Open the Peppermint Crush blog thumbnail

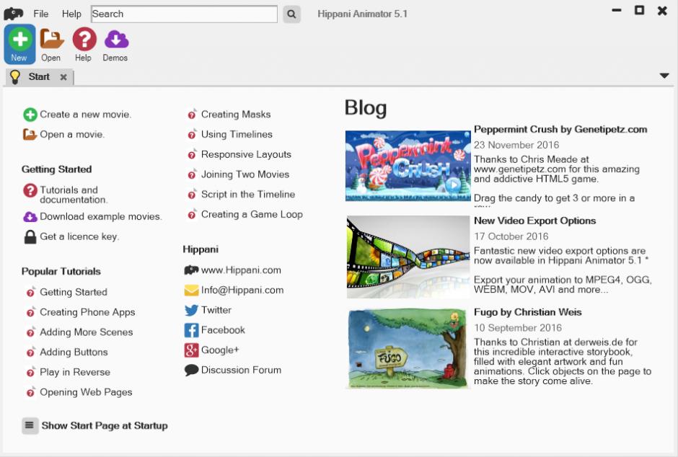pyautogui.click(x=408, y=166)
